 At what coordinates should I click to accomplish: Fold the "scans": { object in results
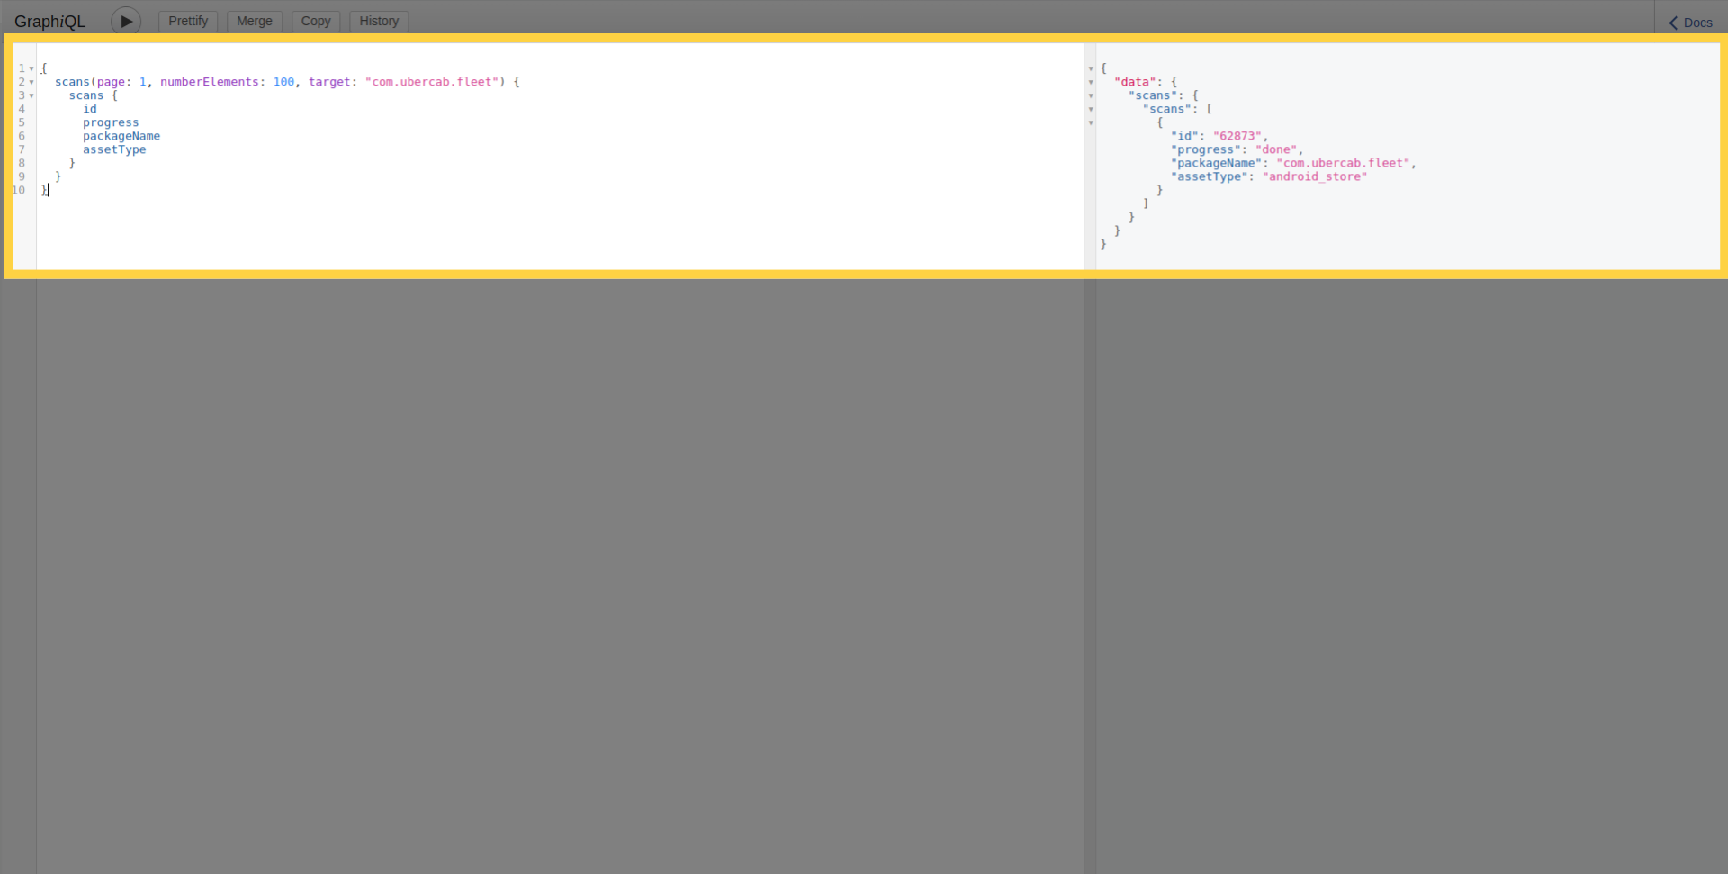point(1091,95)
